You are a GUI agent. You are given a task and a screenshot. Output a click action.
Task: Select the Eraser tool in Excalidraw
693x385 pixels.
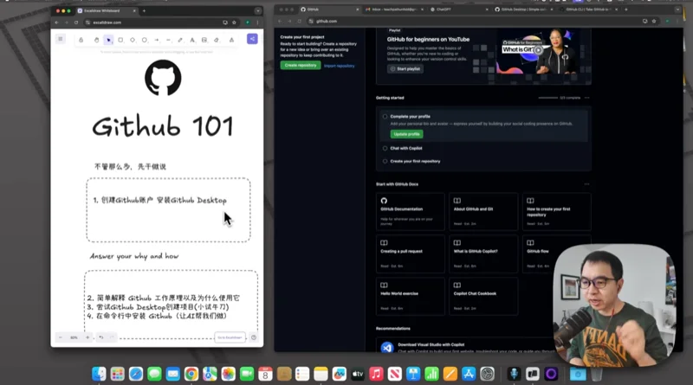pyautogui.click(x=216, y=40)
